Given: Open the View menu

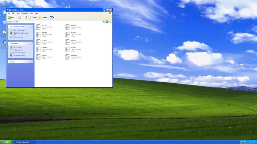Looking at the screenshot, I should 18,13.
